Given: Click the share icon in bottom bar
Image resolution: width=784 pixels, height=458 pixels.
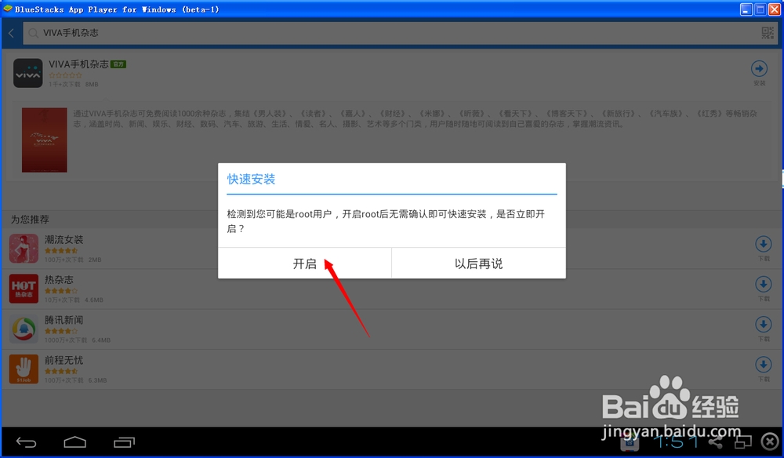Looking at the screenshot, I should point(715,442).
